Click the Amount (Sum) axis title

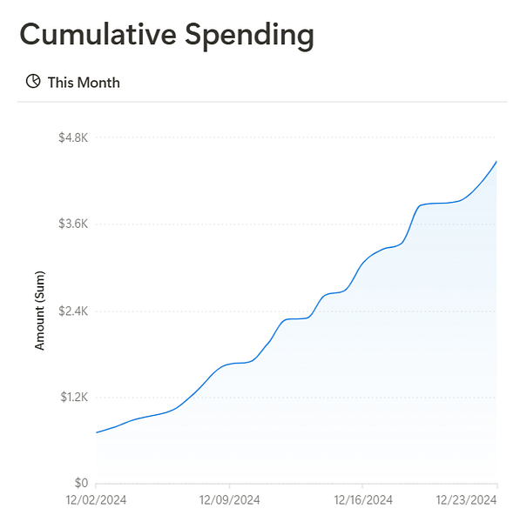tap(39, 311)
